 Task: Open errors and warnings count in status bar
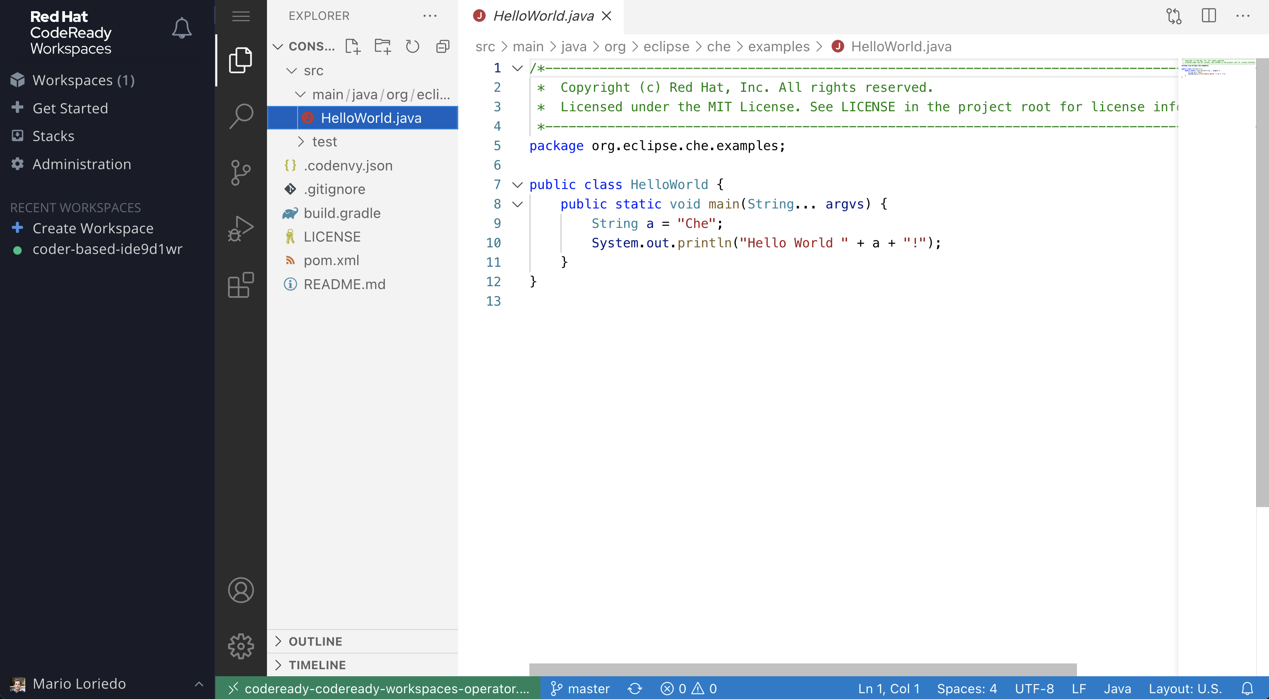pyautogui.click(x=688, y=688)
